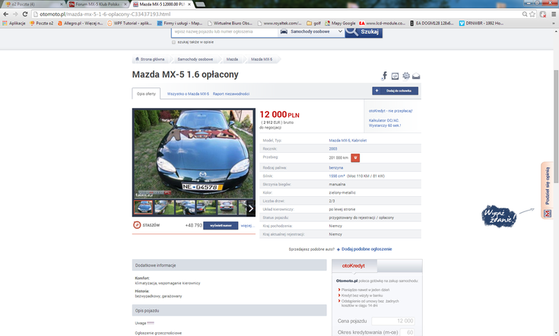Click the Szukaj search button
This screenshot has height=336, width=559.
click(364, 32)
